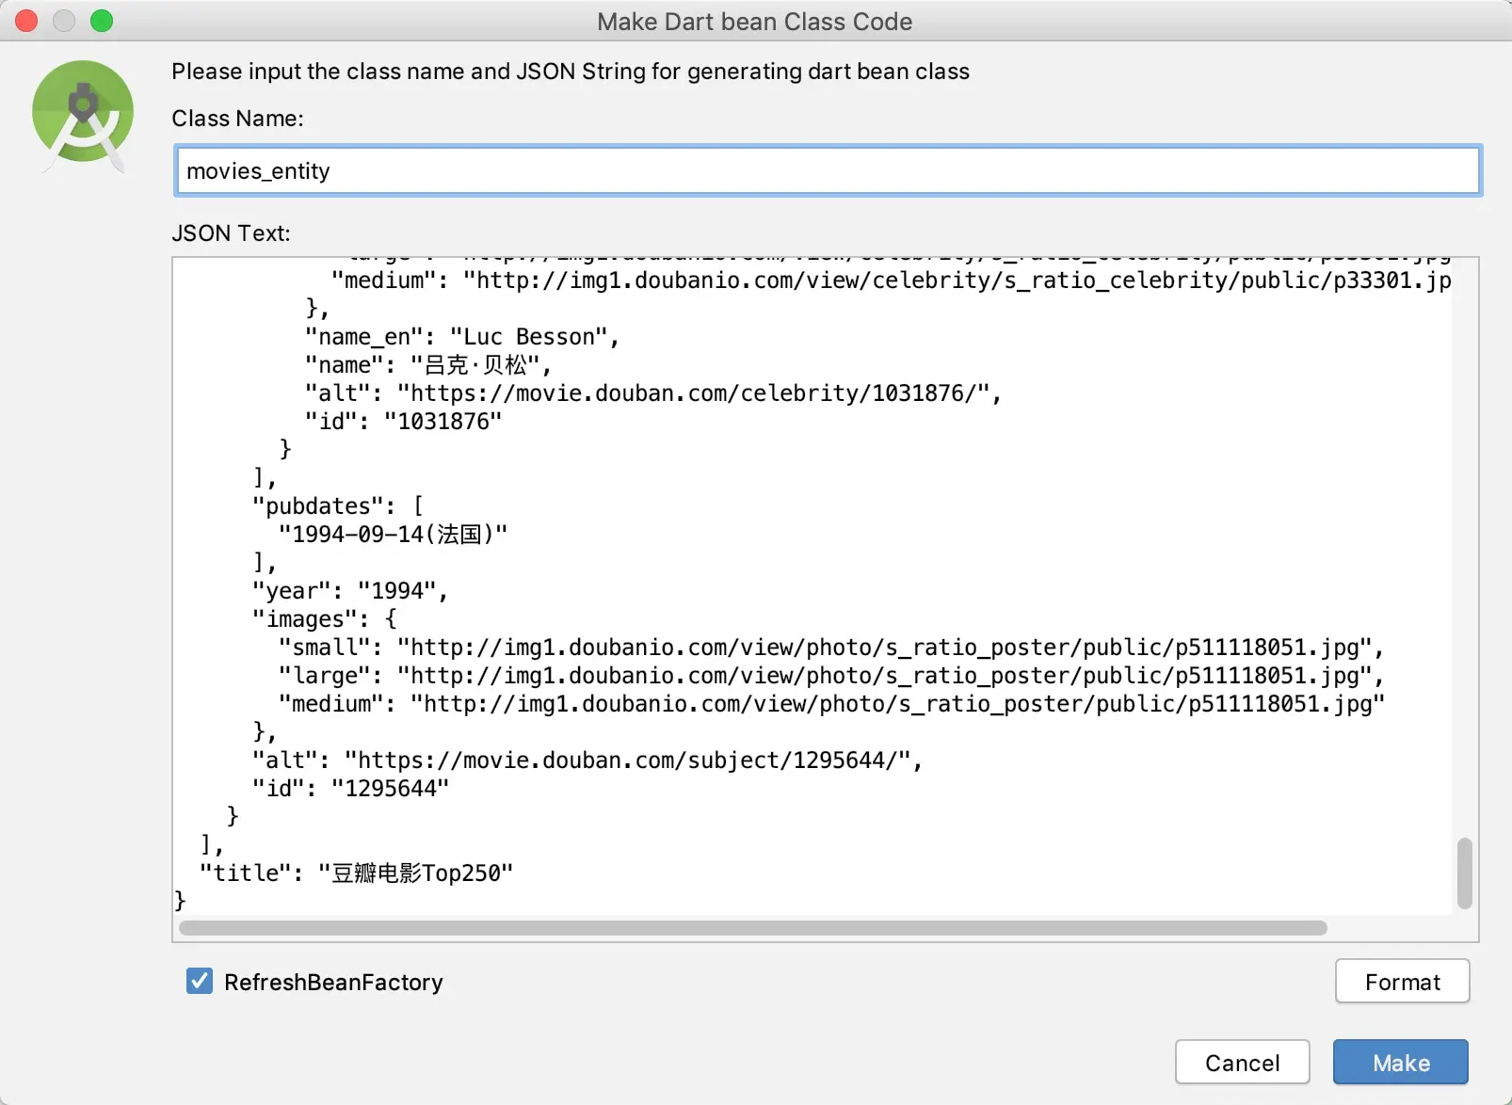Click the "id": "1031876" line
The image size is (1512, 1105).
[403, 422]
